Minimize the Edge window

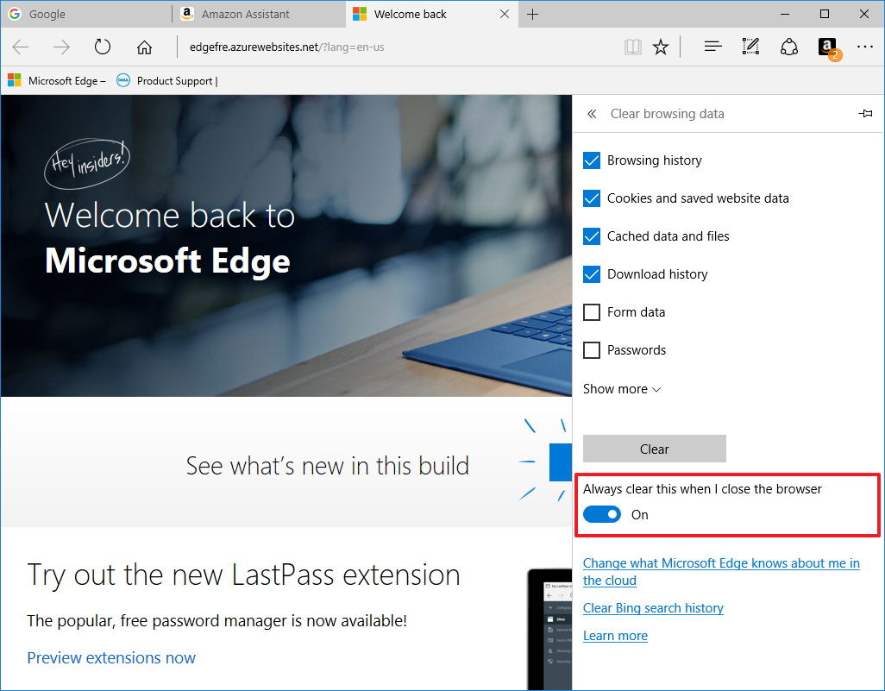point(785,14)
